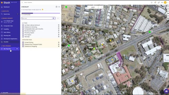The image size is (169, 95).
Task: Check Comparable Sales Last 6 months
Action: click(23, 29)
